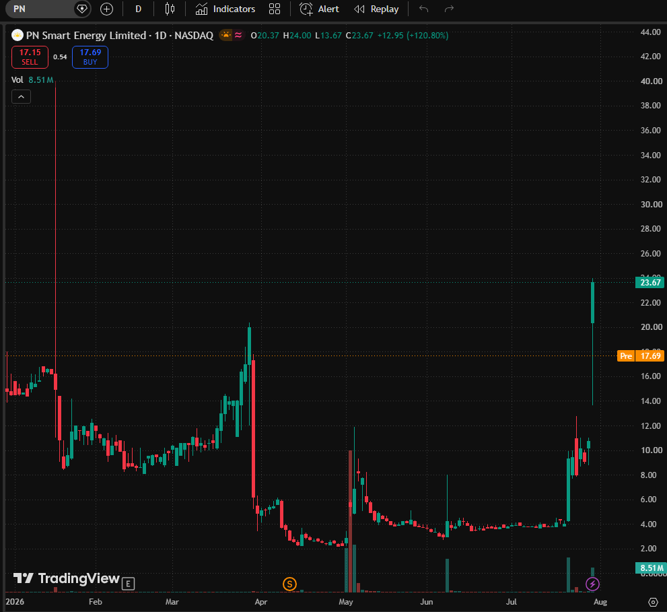Click the May label on time axis

point(346,602)
